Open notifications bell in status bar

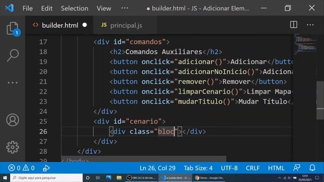(312, 168)
